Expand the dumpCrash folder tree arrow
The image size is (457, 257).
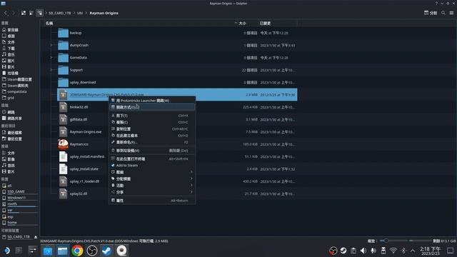[x=51, y=45]
